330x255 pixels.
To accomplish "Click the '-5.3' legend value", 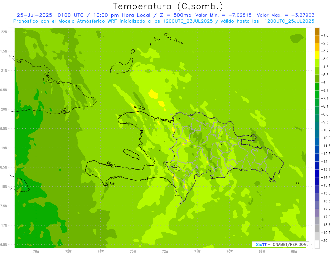I will 325,75.
